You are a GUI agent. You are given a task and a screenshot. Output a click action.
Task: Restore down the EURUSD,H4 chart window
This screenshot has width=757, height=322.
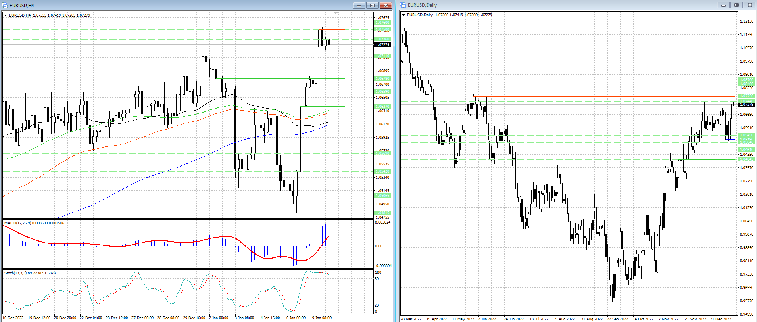372,5
